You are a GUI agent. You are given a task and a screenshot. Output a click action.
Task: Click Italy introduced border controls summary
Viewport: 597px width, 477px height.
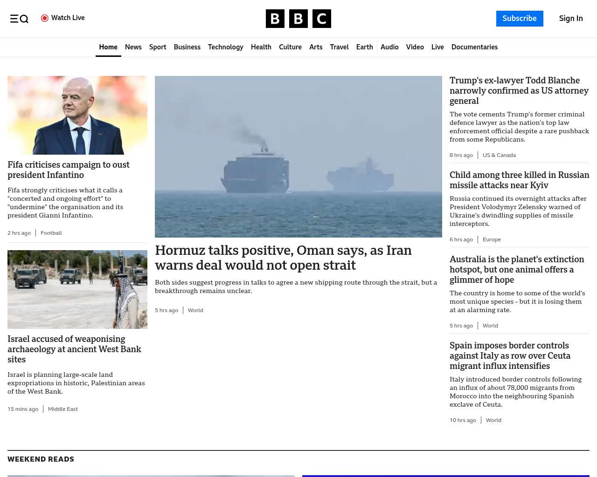coord(515,392)
